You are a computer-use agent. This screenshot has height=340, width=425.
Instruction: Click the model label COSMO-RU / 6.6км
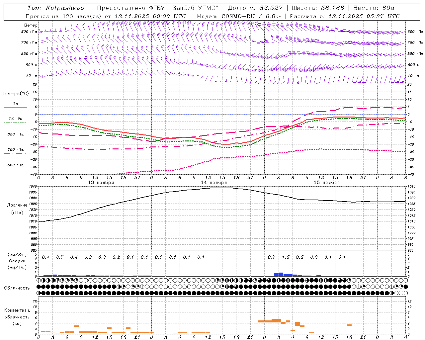pos(252,16)
